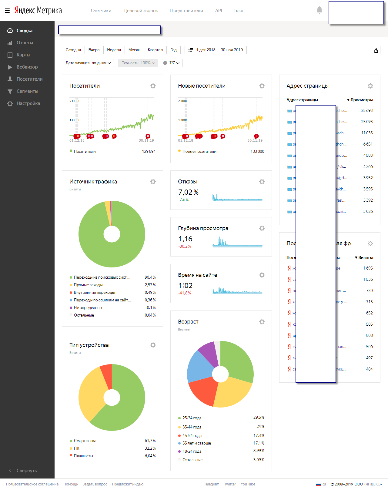Toggle the Смартфоны legend item
Viewport: 388px width, 490px height.
click(85, 441)
